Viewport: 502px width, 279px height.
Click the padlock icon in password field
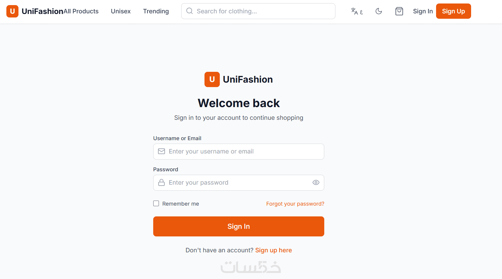(x=161, y=182)
